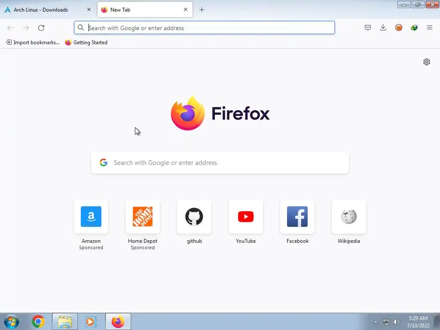
Task: Click the forward navigation arrow
Action: pos(26,28)
